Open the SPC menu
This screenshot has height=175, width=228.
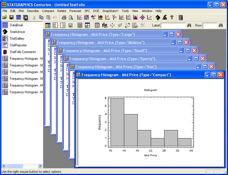87,11
